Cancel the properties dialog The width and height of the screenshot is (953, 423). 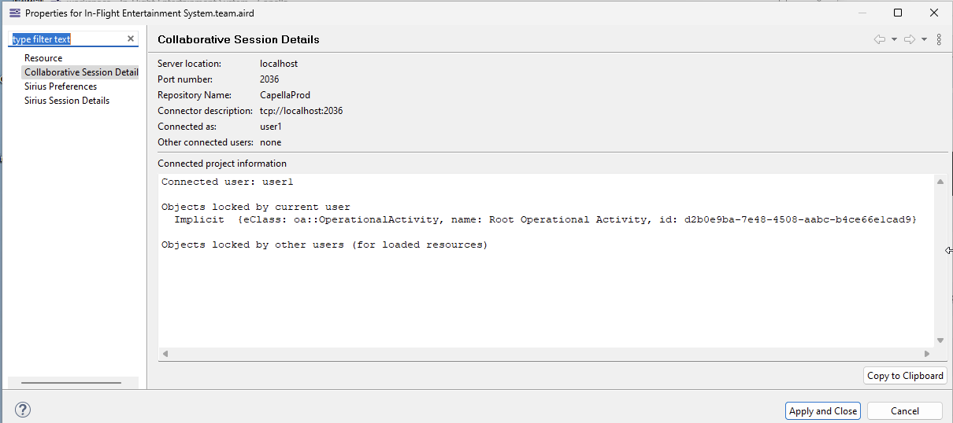coord(904,410)
